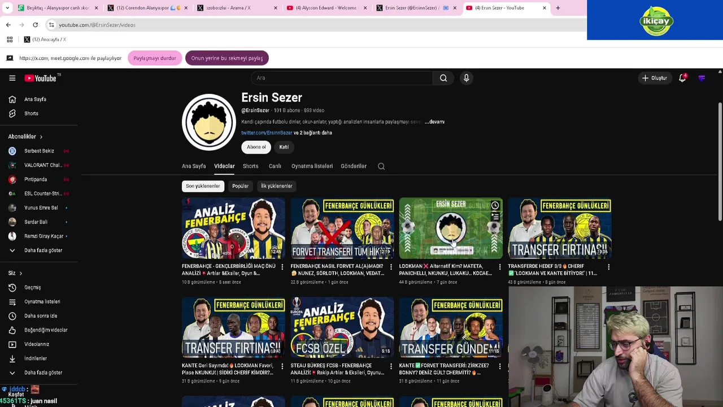
Task: Open the Oluştur create menu
Action: (x=654, y=78)
